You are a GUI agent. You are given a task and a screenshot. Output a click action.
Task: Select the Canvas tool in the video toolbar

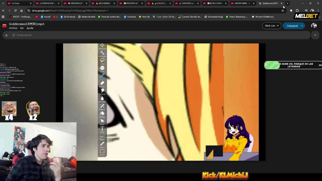tap(102, 152)
